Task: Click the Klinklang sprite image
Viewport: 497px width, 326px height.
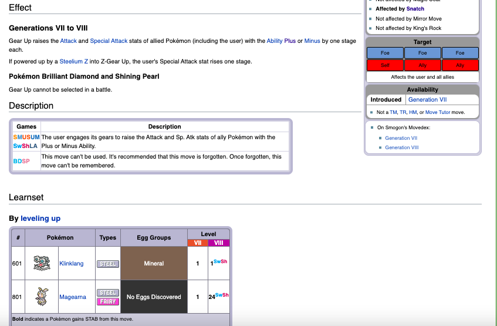Action: coord(41,263)
